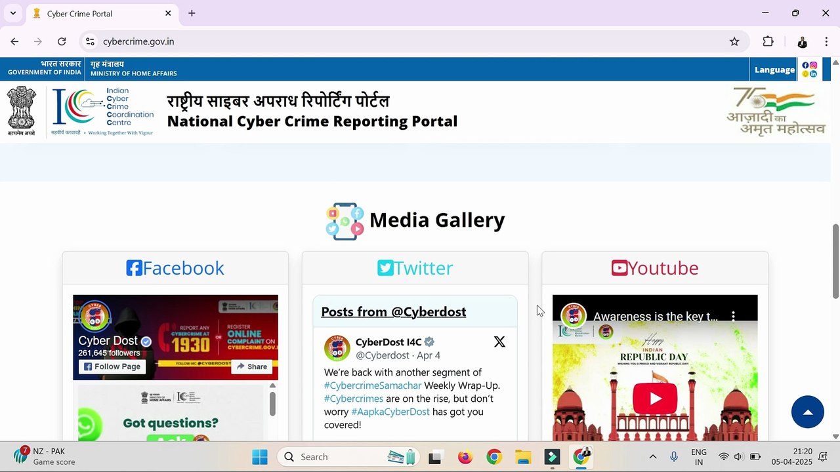Open the Posts from @Cyberdost link
840x472 pixels.
pos(394,311)
